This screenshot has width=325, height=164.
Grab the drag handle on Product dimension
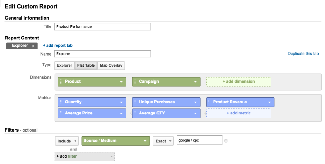pos(61,82)
